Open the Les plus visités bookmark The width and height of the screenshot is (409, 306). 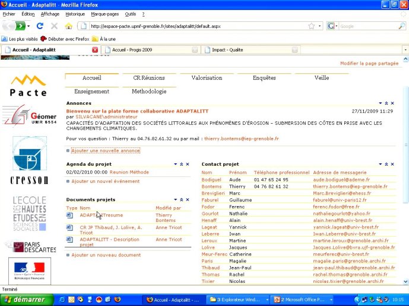pyautogui.click(x=20, y=39)
